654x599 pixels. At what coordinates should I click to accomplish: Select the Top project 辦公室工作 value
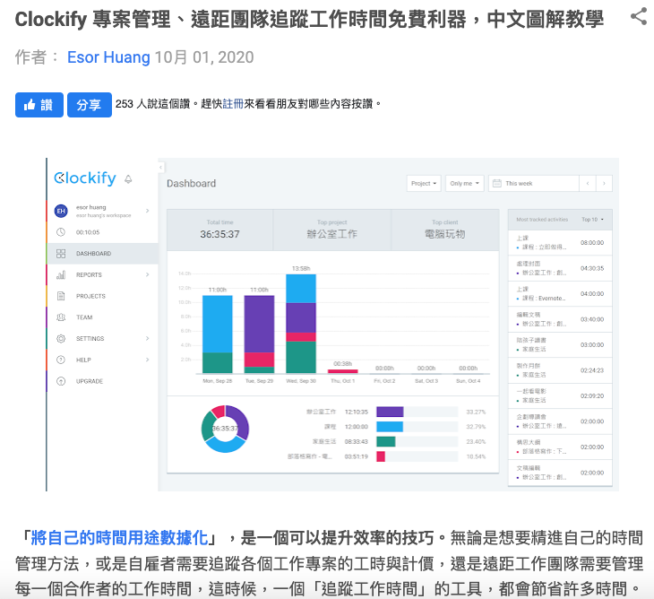pos(332,234)
